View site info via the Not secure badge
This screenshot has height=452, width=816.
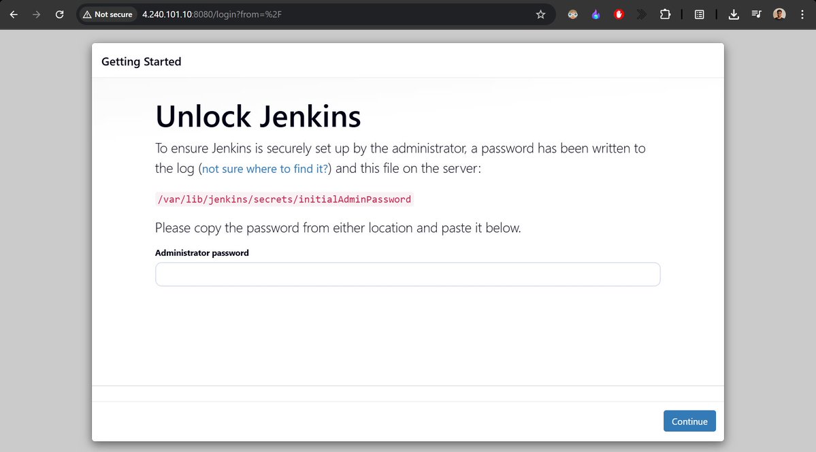[107, 14]
